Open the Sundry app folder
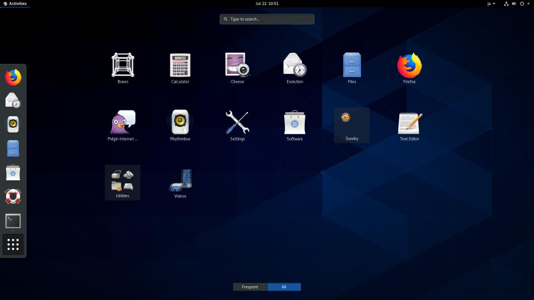Viewport: 534px width, 300px height. [x=352, y=125]
